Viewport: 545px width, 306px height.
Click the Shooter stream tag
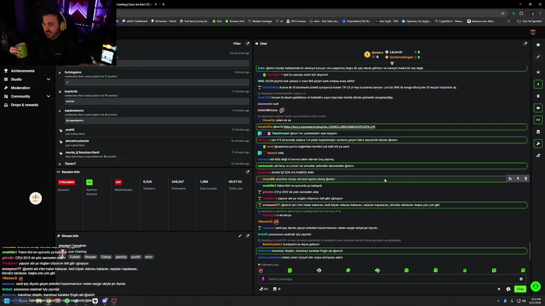pos(90,257)
